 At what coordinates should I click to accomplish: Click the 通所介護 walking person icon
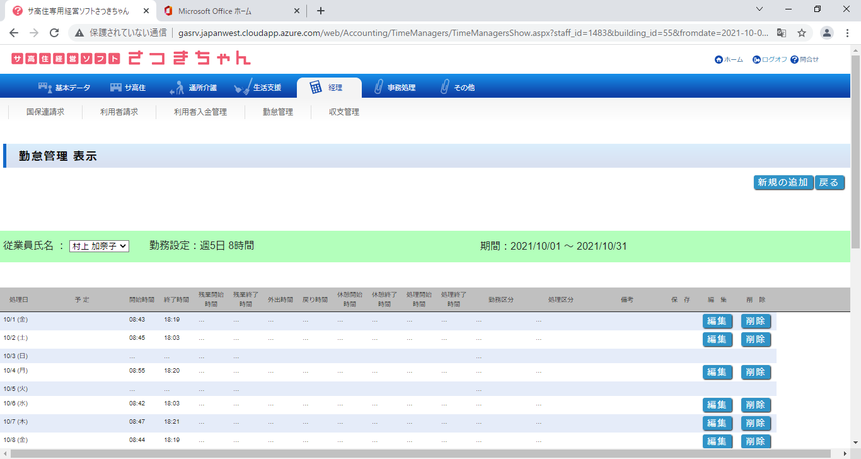click(177, 88)
